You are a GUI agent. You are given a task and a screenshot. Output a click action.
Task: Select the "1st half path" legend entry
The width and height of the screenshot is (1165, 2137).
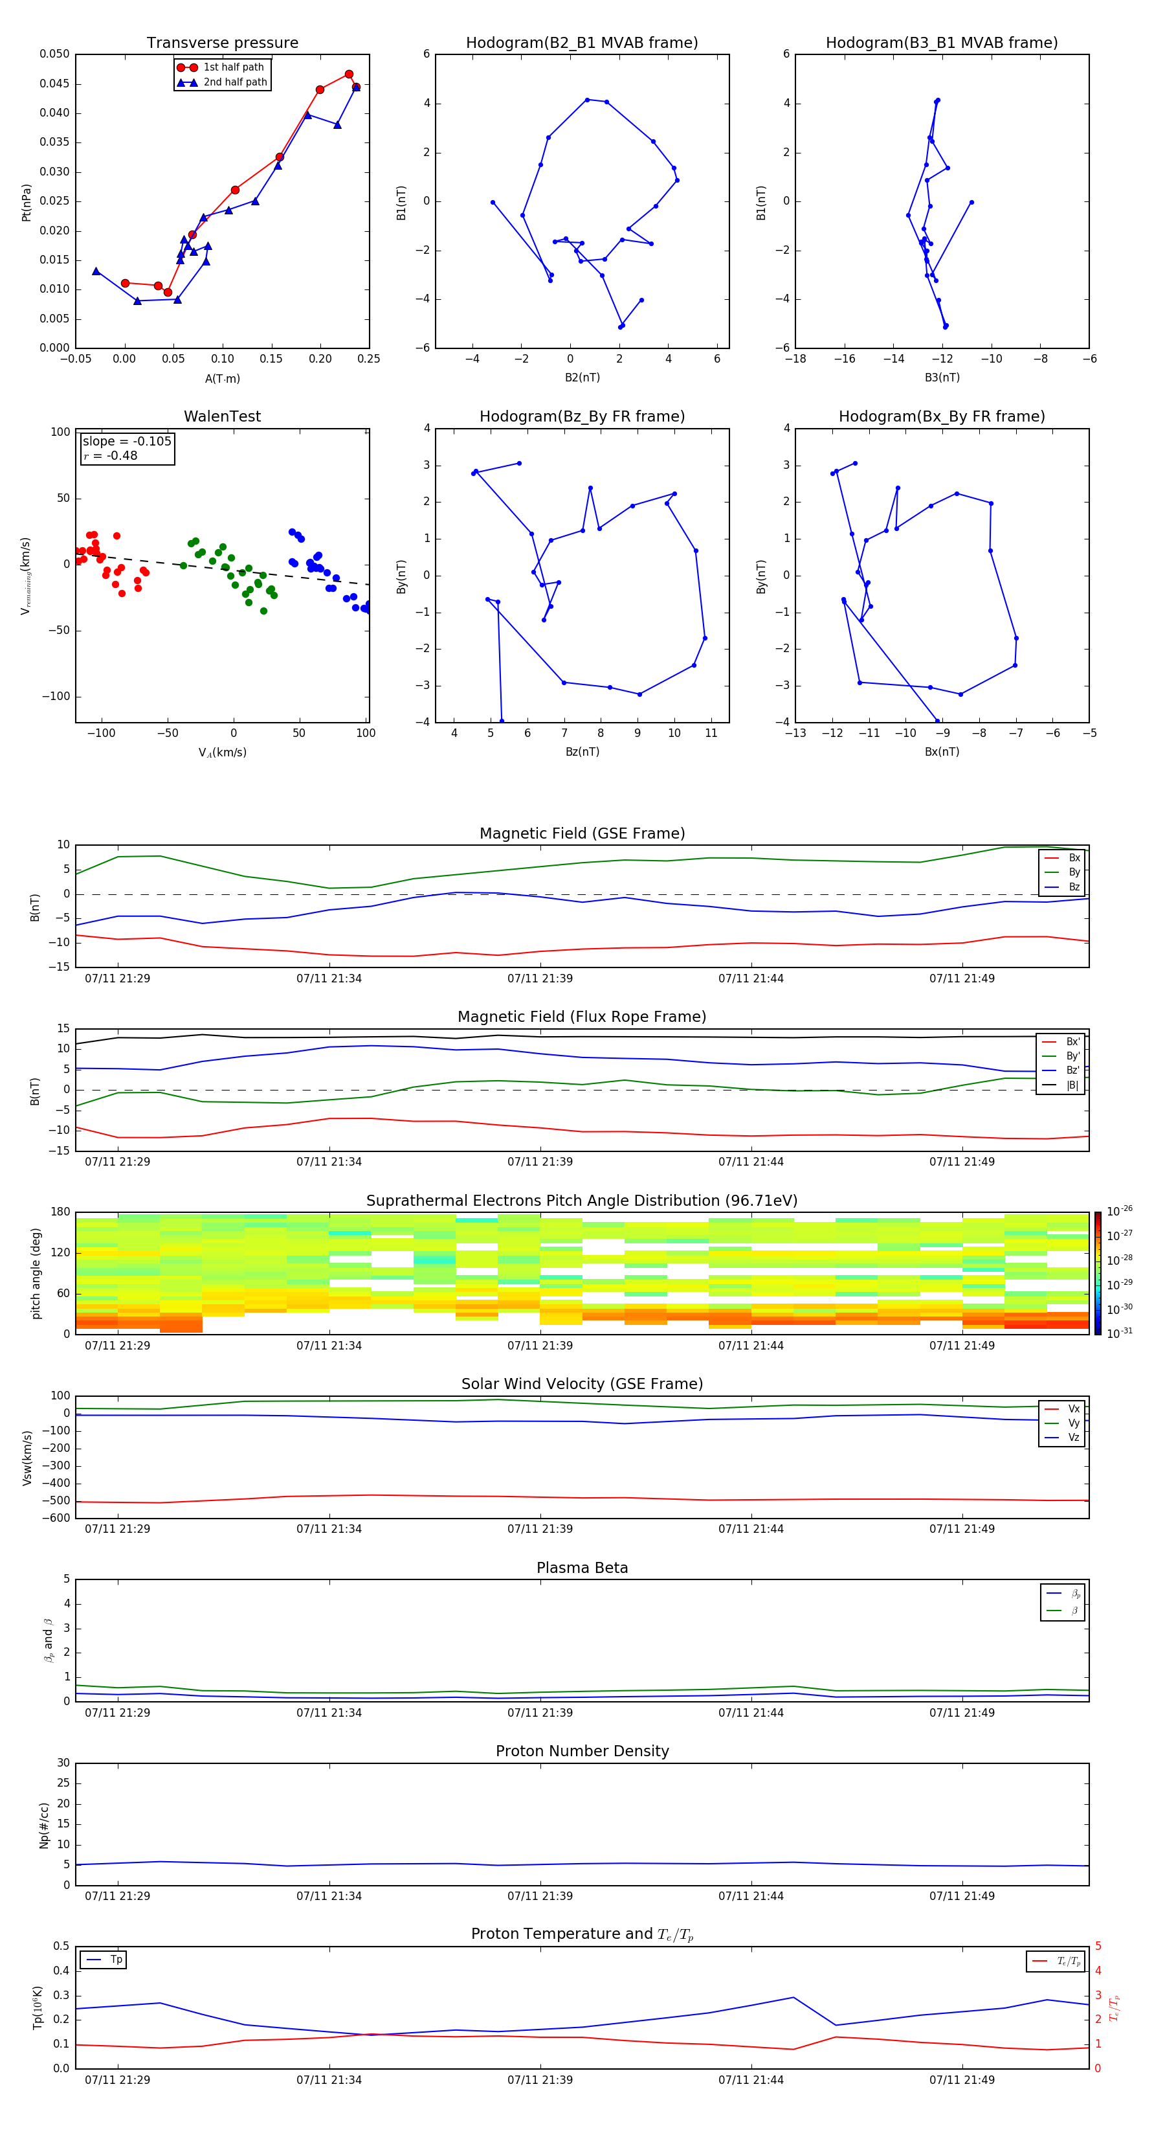[x=221, y=67]
